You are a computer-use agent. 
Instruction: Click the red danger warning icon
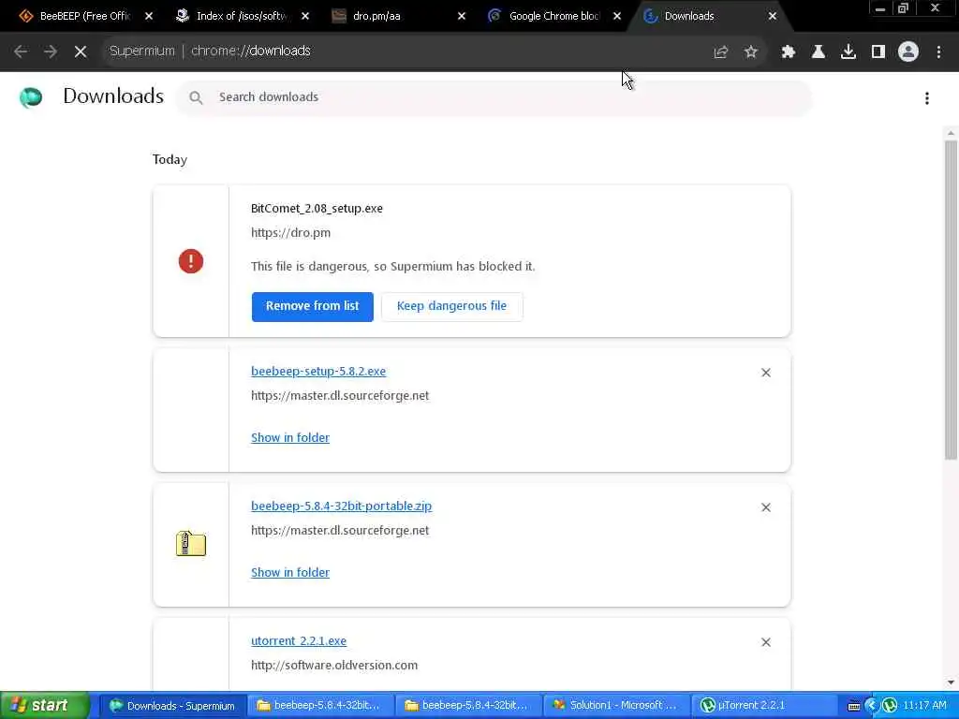tap(191, 261)
